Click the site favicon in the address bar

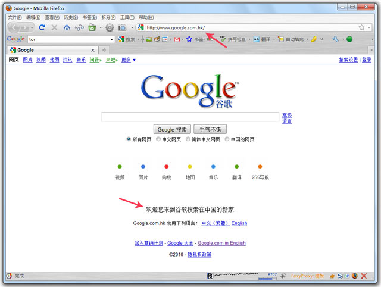[x=140, y=27]
